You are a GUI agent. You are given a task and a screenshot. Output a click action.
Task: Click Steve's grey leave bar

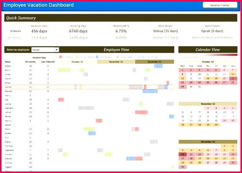click(x=154, y=142)
